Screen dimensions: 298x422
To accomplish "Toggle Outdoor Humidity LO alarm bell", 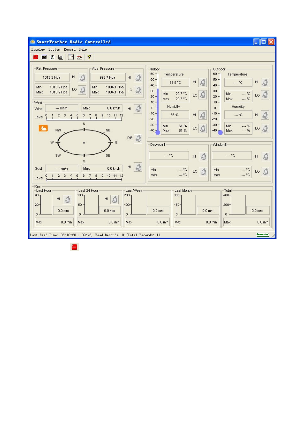I will [x=265, y=128].
